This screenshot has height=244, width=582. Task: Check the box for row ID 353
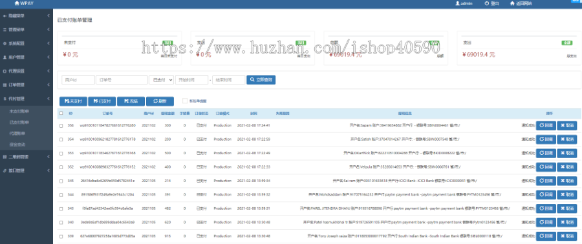click(61, 153)
